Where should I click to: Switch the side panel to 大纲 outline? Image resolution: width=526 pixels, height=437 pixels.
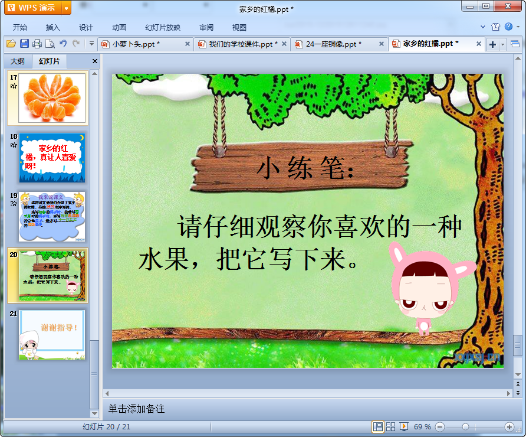[x=18, y=61]
